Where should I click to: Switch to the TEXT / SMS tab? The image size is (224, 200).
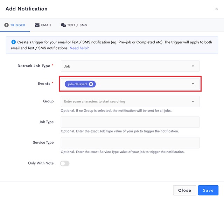pyautogui.click(x=74, y=25)
